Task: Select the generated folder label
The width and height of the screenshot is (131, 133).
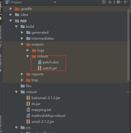Action: click(40, 33)
